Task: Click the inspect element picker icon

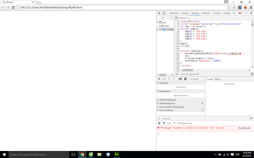Action: (159, 13)
